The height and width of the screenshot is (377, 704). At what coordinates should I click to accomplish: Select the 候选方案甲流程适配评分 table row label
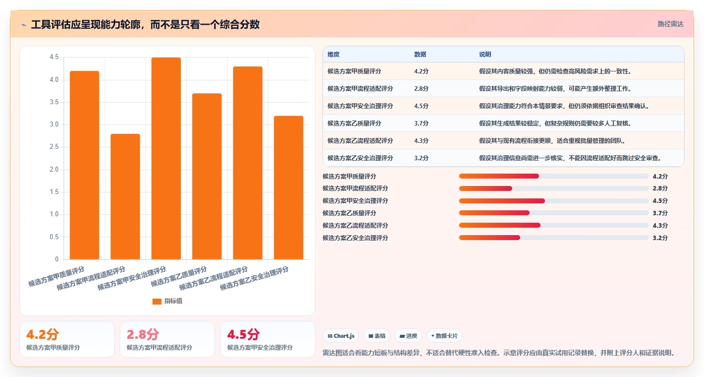pyautogui.click(x=360, y=89)
